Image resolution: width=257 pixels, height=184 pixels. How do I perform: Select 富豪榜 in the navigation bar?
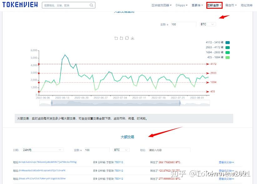(197, 5)
